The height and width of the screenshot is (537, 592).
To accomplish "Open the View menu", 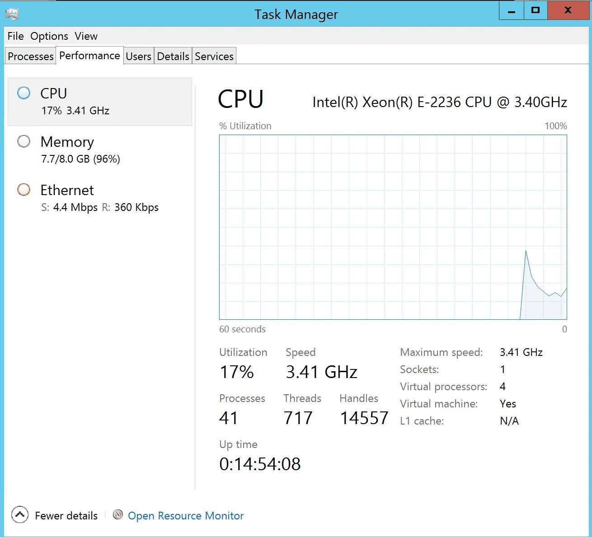I will click(x=86, y=36).
